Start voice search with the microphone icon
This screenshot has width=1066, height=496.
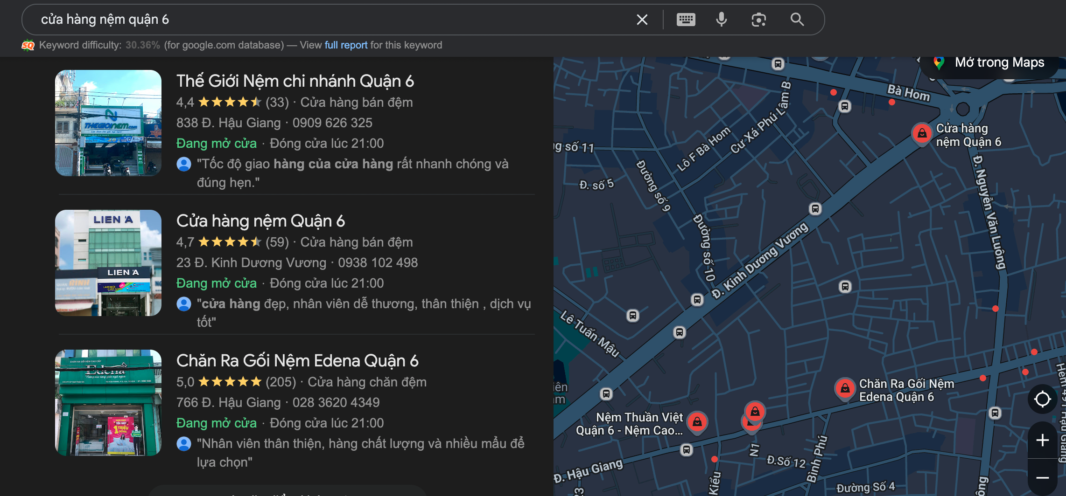722,20
